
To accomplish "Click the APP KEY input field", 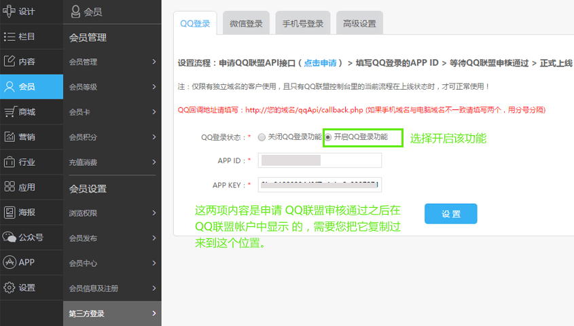I will (x=319, y=185).
